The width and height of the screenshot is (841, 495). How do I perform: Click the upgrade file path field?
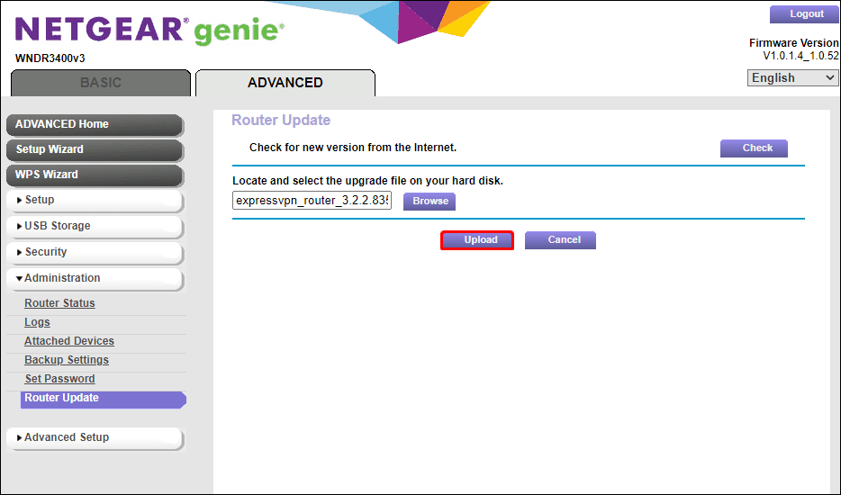coord(312,201)
